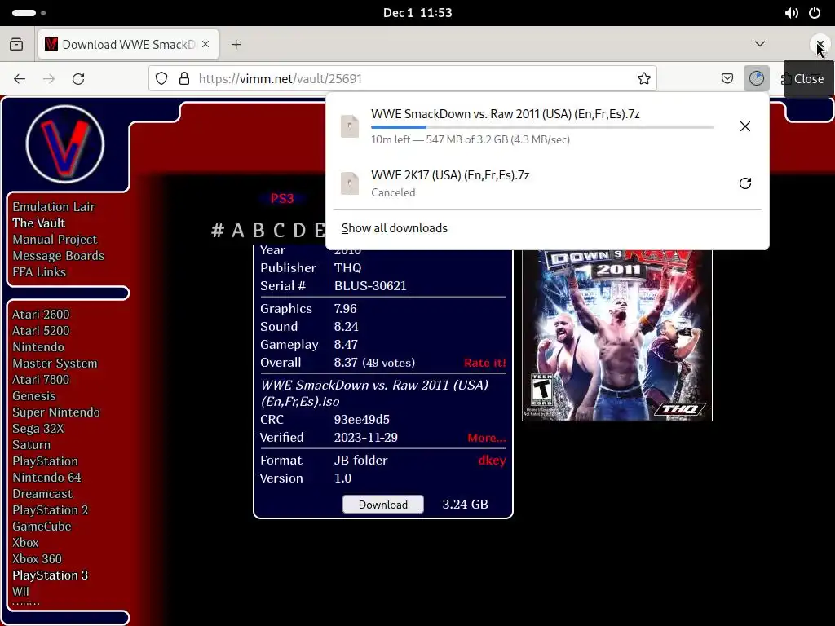This screenshot has height=626, width=835.
Task: Click the SmackDown vs. Raw file icon
Action: click(350, 126)
